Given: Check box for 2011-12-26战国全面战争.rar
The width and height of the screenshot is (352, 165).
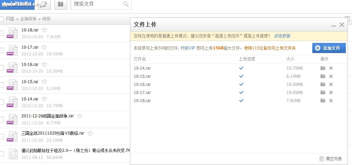Looking at the screenshot, I should [1, 119].
